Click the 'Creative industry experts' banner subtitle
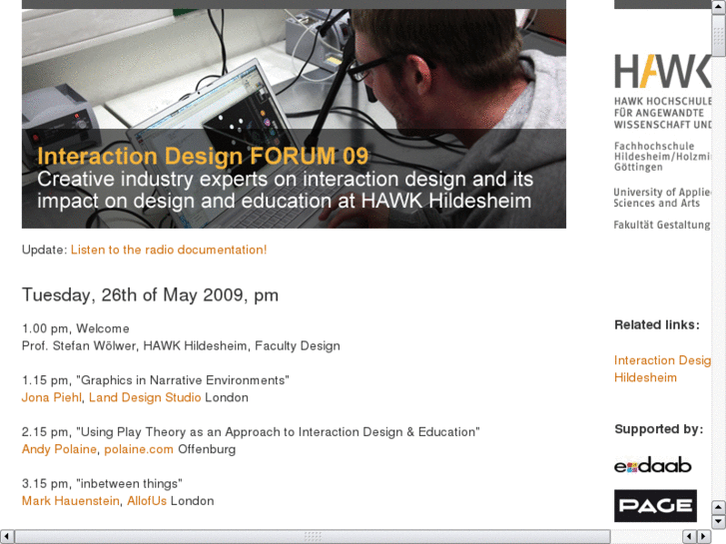Viewport: 726px width, 544px height. coord(286,190)
